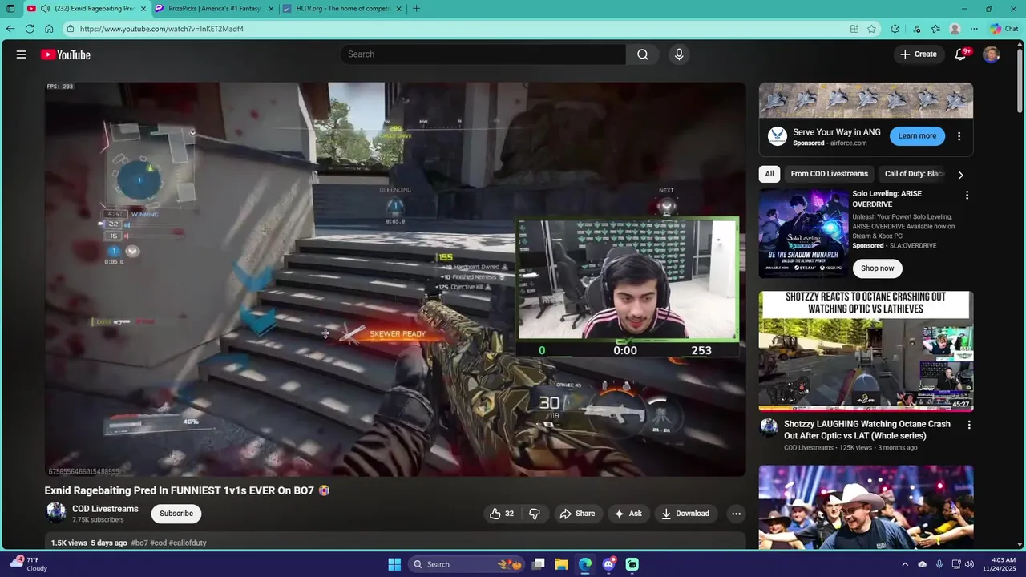Open more actions under the video

[736, 514]
